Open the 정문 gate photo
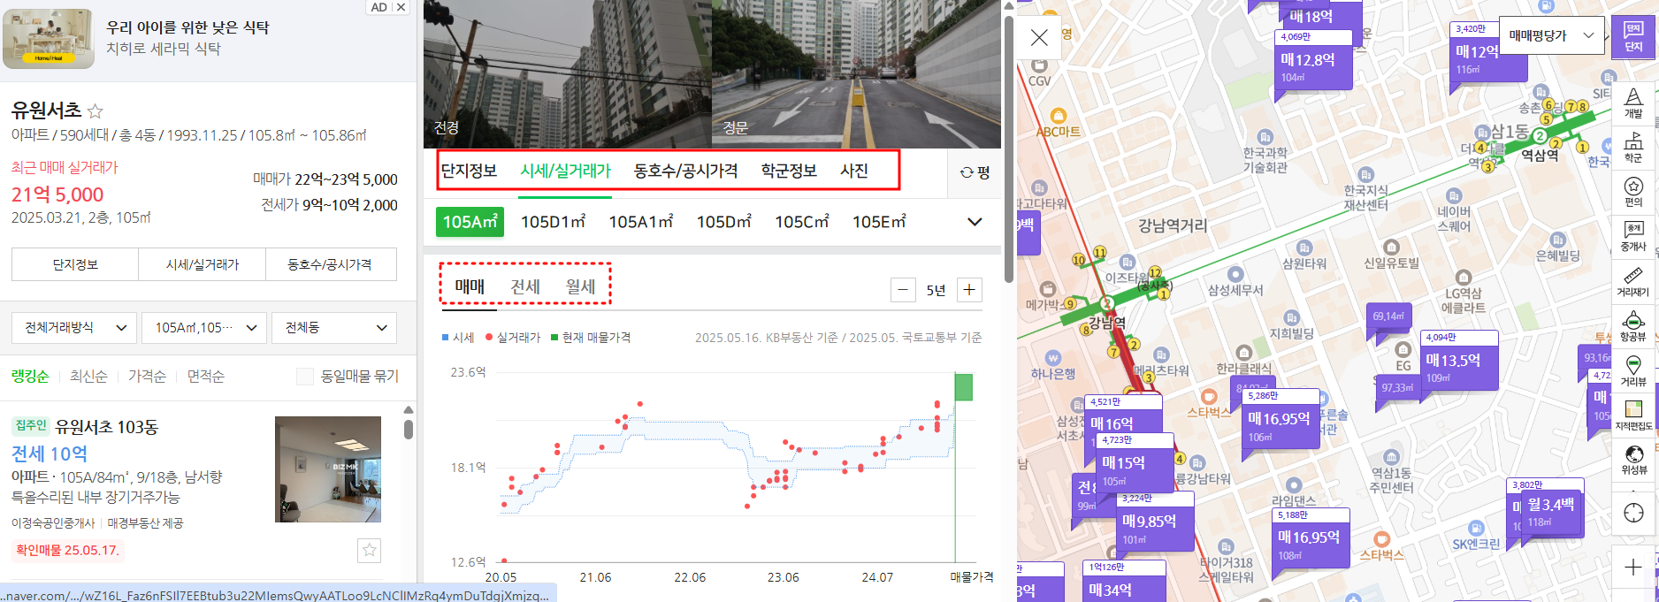 (856, 74)
